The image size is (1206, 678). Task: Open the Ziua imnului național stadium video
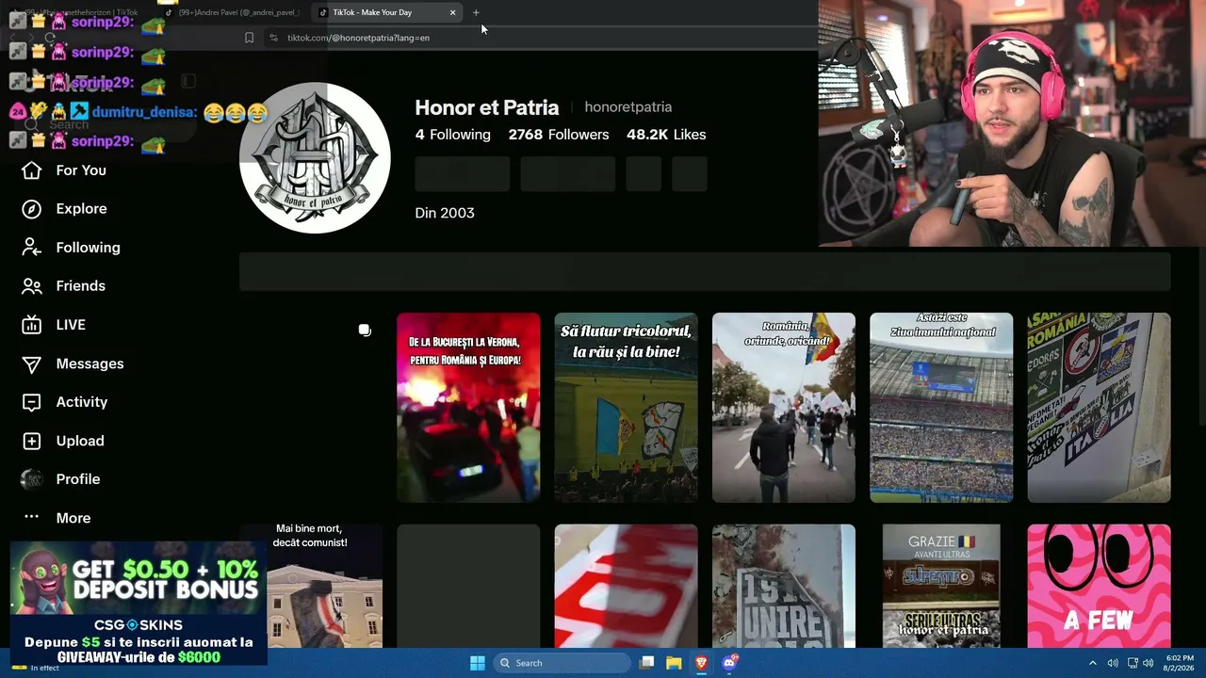coord(941,408)
